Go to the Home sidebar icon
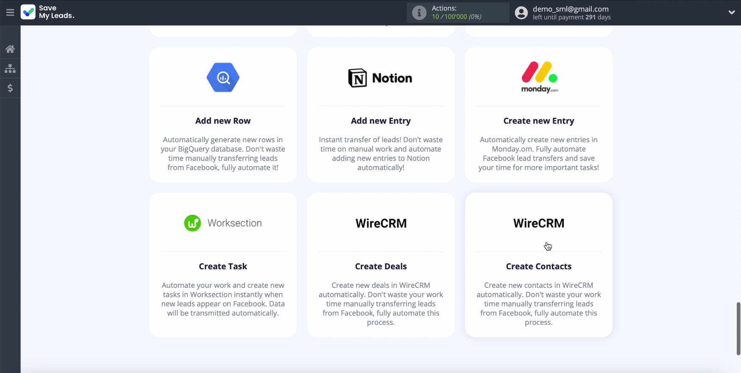The width and height of the screenshot is (741, 373). 10,49
